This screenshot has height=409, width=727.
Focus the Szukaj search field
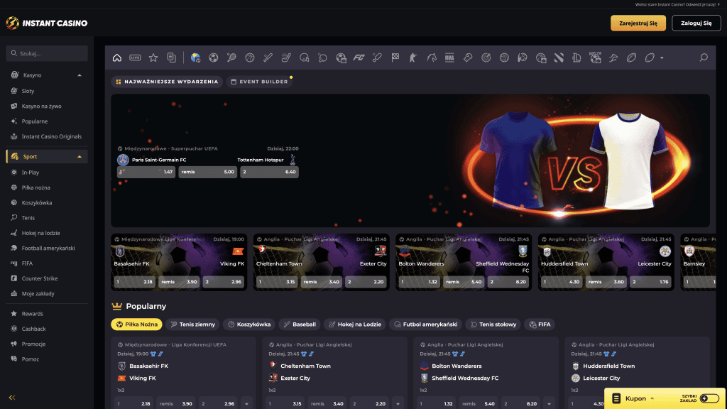47,53
